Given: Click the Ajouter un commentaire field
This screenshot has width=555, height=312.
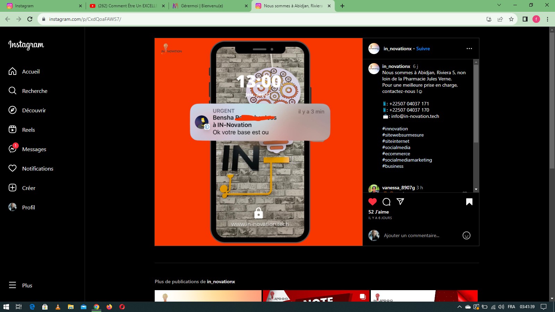Looking at the screenshot, I should 411,236.
